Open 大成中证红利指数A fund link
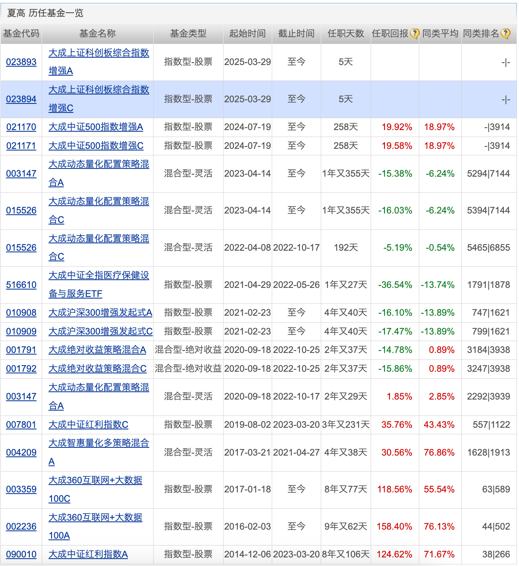This screenshot has width=519, height=566. pos(88,555)
